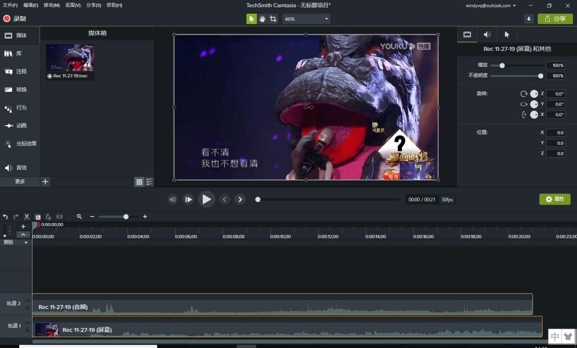Open the audio properties tab
This screenshot has height=348, width=577.
point(487,35)
